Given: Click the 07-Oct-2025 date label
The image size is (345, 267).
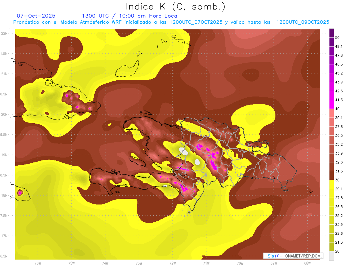Looking at the screenshot, I should (x=36, y=16).
